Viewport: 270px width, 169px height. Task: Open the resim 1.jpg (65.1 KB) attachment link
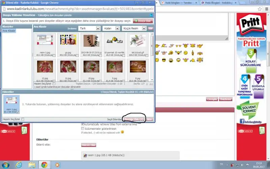(106, 155)
